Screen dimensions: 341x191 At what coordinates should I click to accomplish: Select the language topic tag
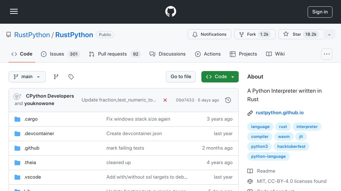click(x=260, y=127)
